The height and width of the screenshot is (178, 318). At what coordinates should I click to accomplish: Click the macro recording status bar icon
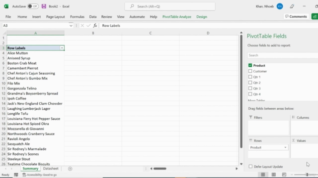16,175
